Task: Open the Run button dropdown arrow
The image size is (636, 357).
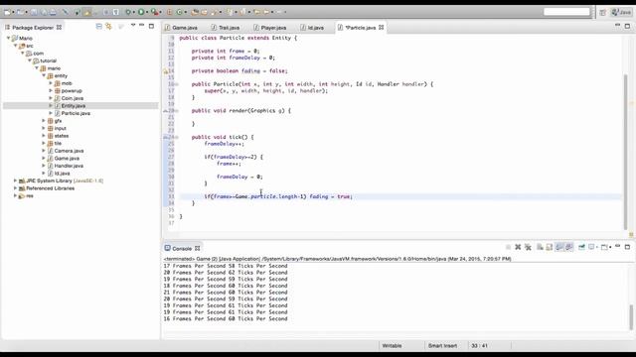Action: 147,12
